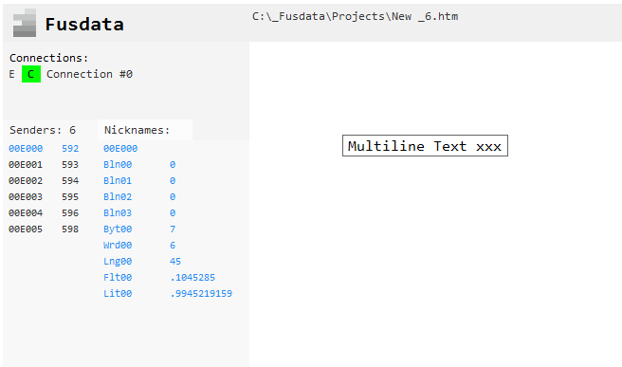Select sender 00E001
The image size is (622, 367).
coord(26,165)
